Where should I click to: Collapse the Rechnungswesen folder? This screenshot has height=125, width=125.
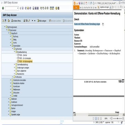tap(5, 27)
